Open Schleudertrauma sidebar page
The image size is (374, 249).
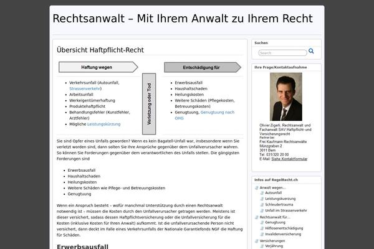[x=279, y=205]
